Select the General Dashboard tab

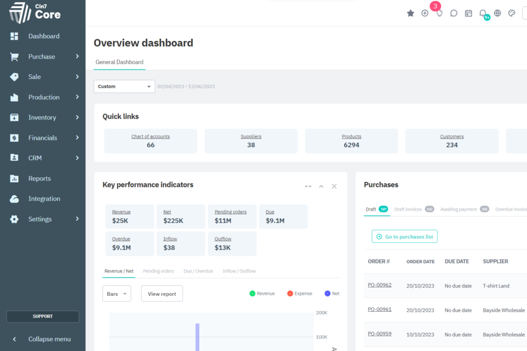[x=119, y=62]
